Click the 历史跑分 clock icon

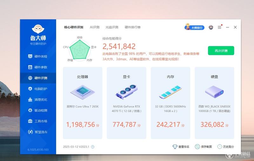click(x=220, y=147)
